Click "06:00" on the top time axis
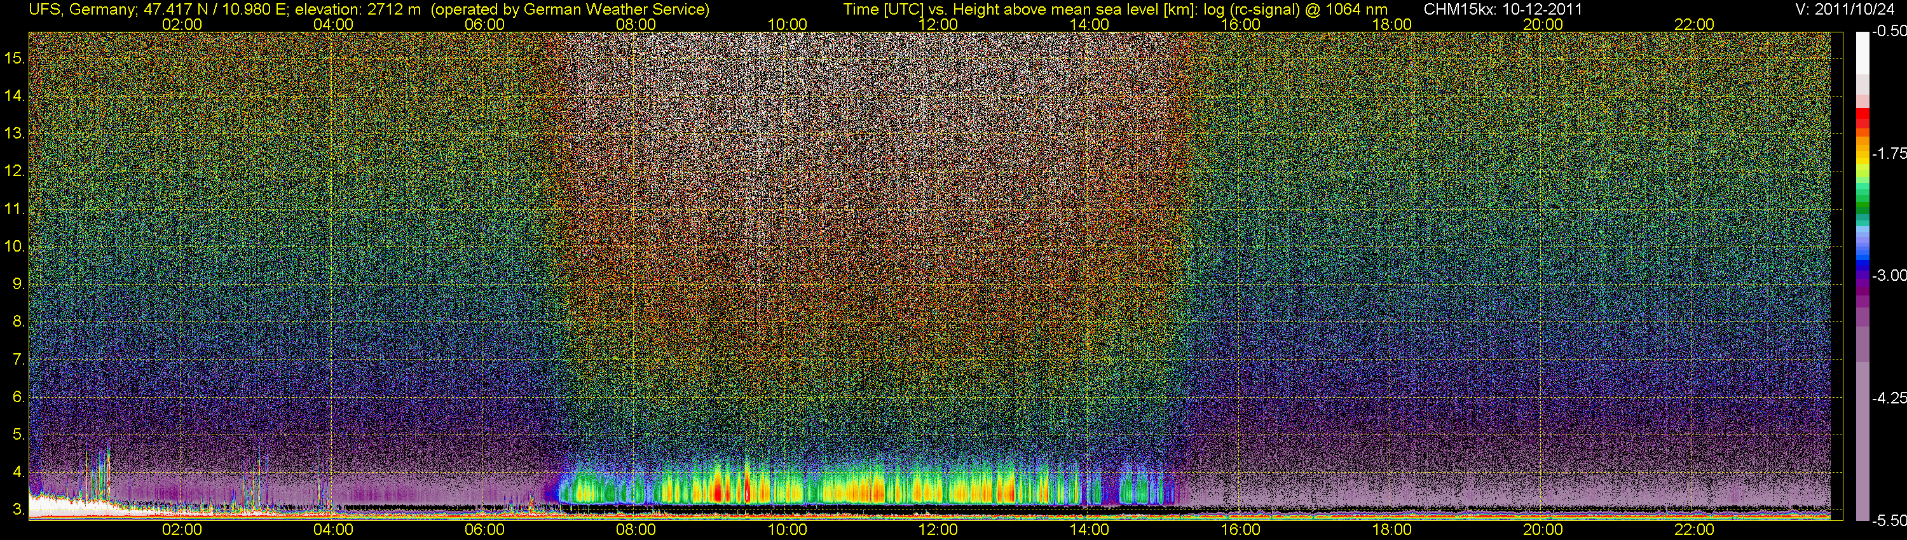 point(484,24)
